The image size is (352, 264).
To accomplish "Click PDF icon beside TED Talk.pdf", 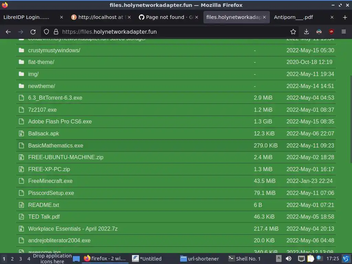I will click(21, 217).
